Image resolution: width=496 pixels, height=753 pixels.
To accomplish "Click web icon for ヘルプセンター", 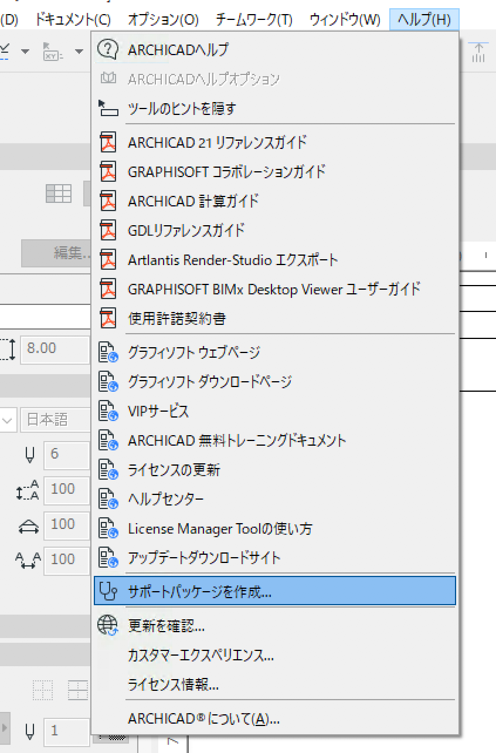I will (108, 499).
